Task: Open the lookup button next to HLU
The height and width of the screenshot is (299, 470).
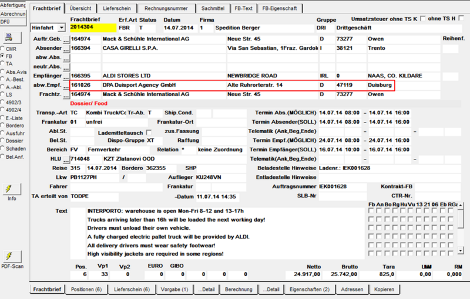Action: coord(66,159)
